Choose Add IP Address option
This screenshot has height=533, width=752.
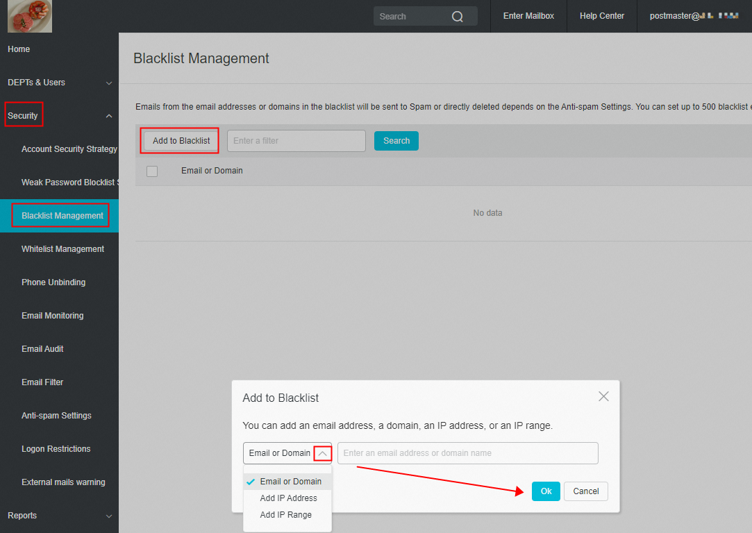pyautogui.click(x=287, y=498)
